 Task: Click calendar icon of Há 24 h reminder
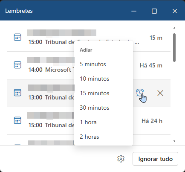click(x=17, y=120)
